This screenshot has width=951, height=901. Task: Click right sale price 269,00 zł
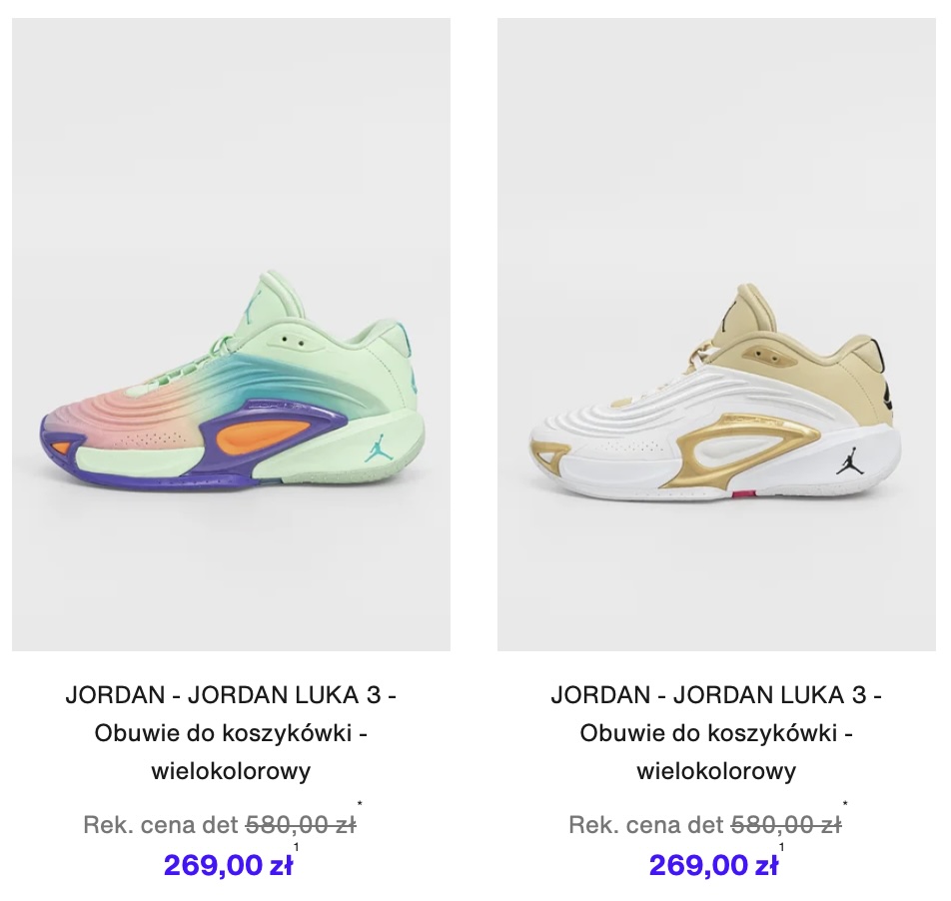click(714, 865)
